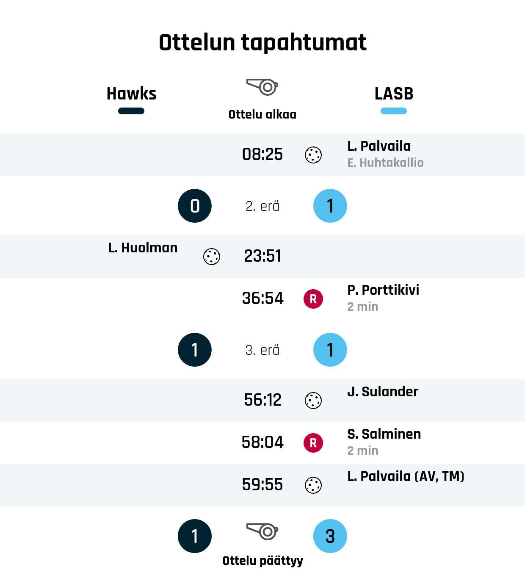
Task: Click the whistle icon above Ottelu alkaa
Action: point(262,87)
